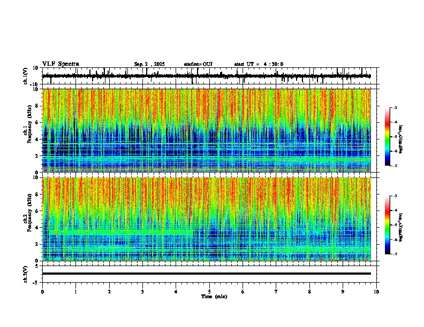This screenshot has height=327, width=424.
Task: Click the ch.1 voltage waveform trace panel
Action: point(209,76)
